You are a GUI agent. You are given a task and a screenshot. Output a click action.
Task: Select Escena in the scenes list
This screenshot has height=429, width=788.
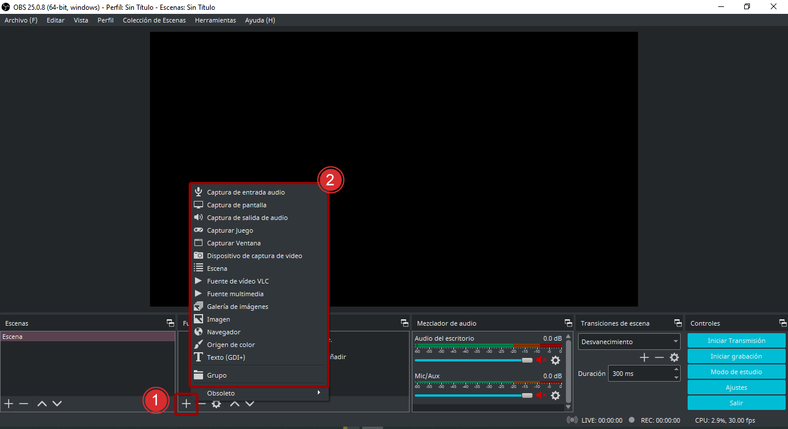(88, 337)
